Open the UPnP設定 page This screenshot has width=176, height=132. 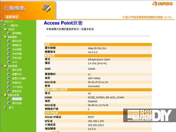pos(17,87)
